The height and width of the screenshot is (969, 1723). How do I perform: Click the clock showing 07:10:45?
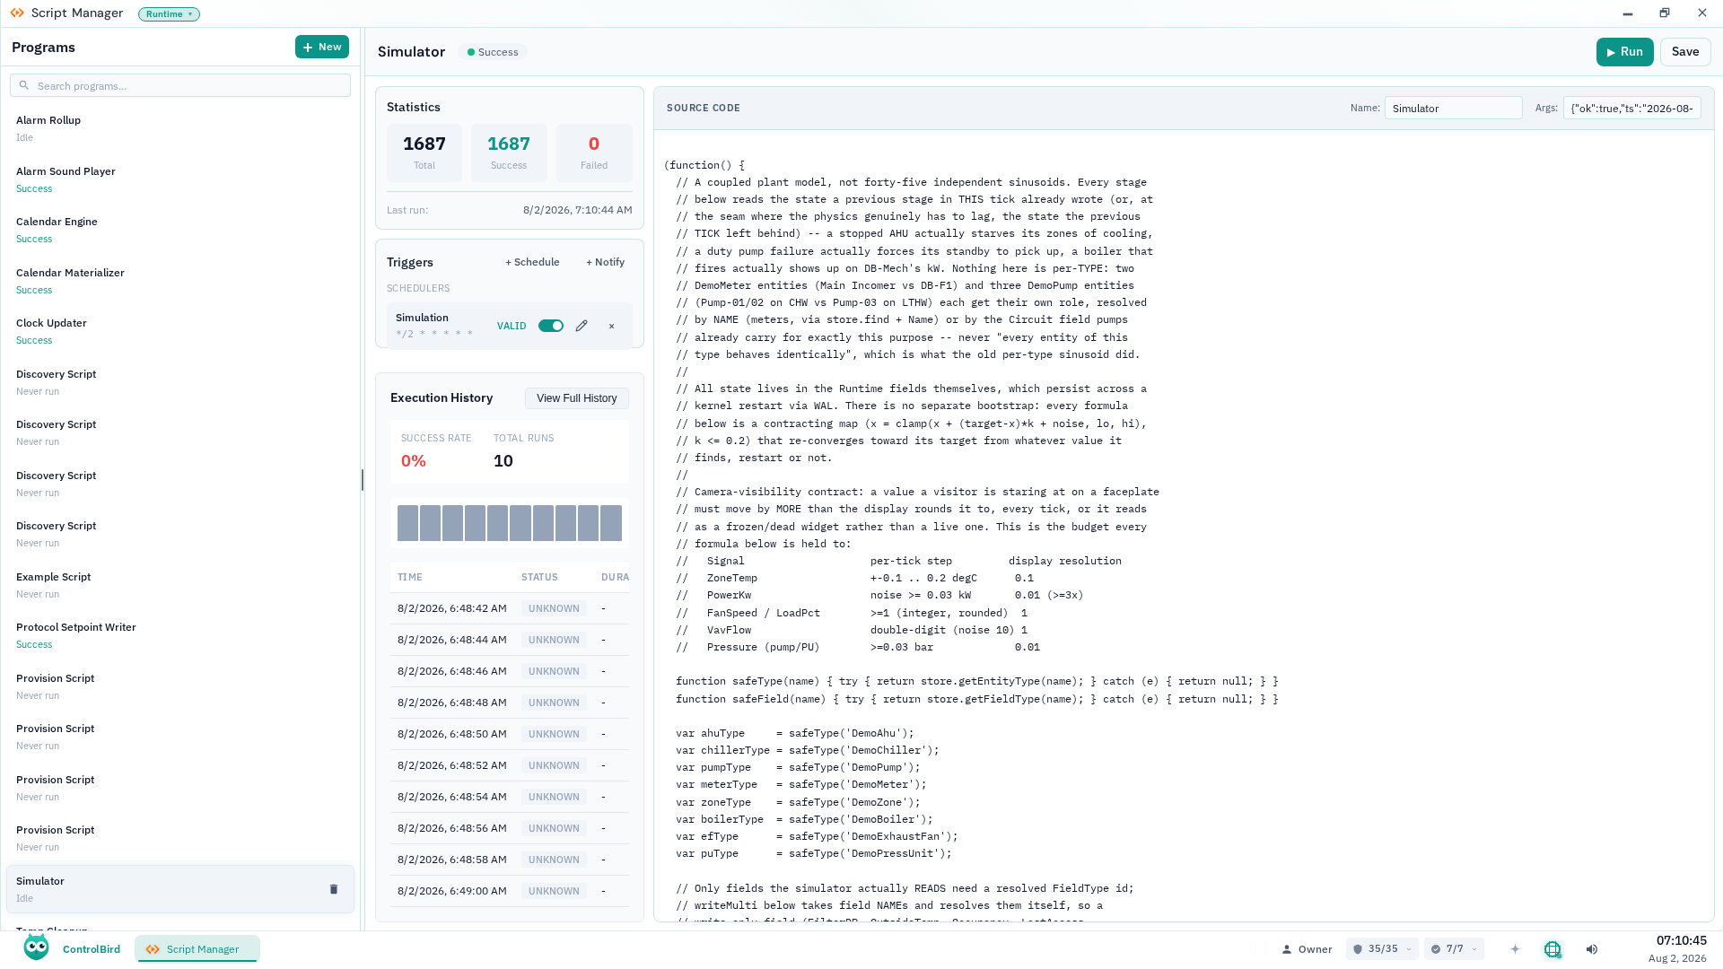coord(1681,941)
